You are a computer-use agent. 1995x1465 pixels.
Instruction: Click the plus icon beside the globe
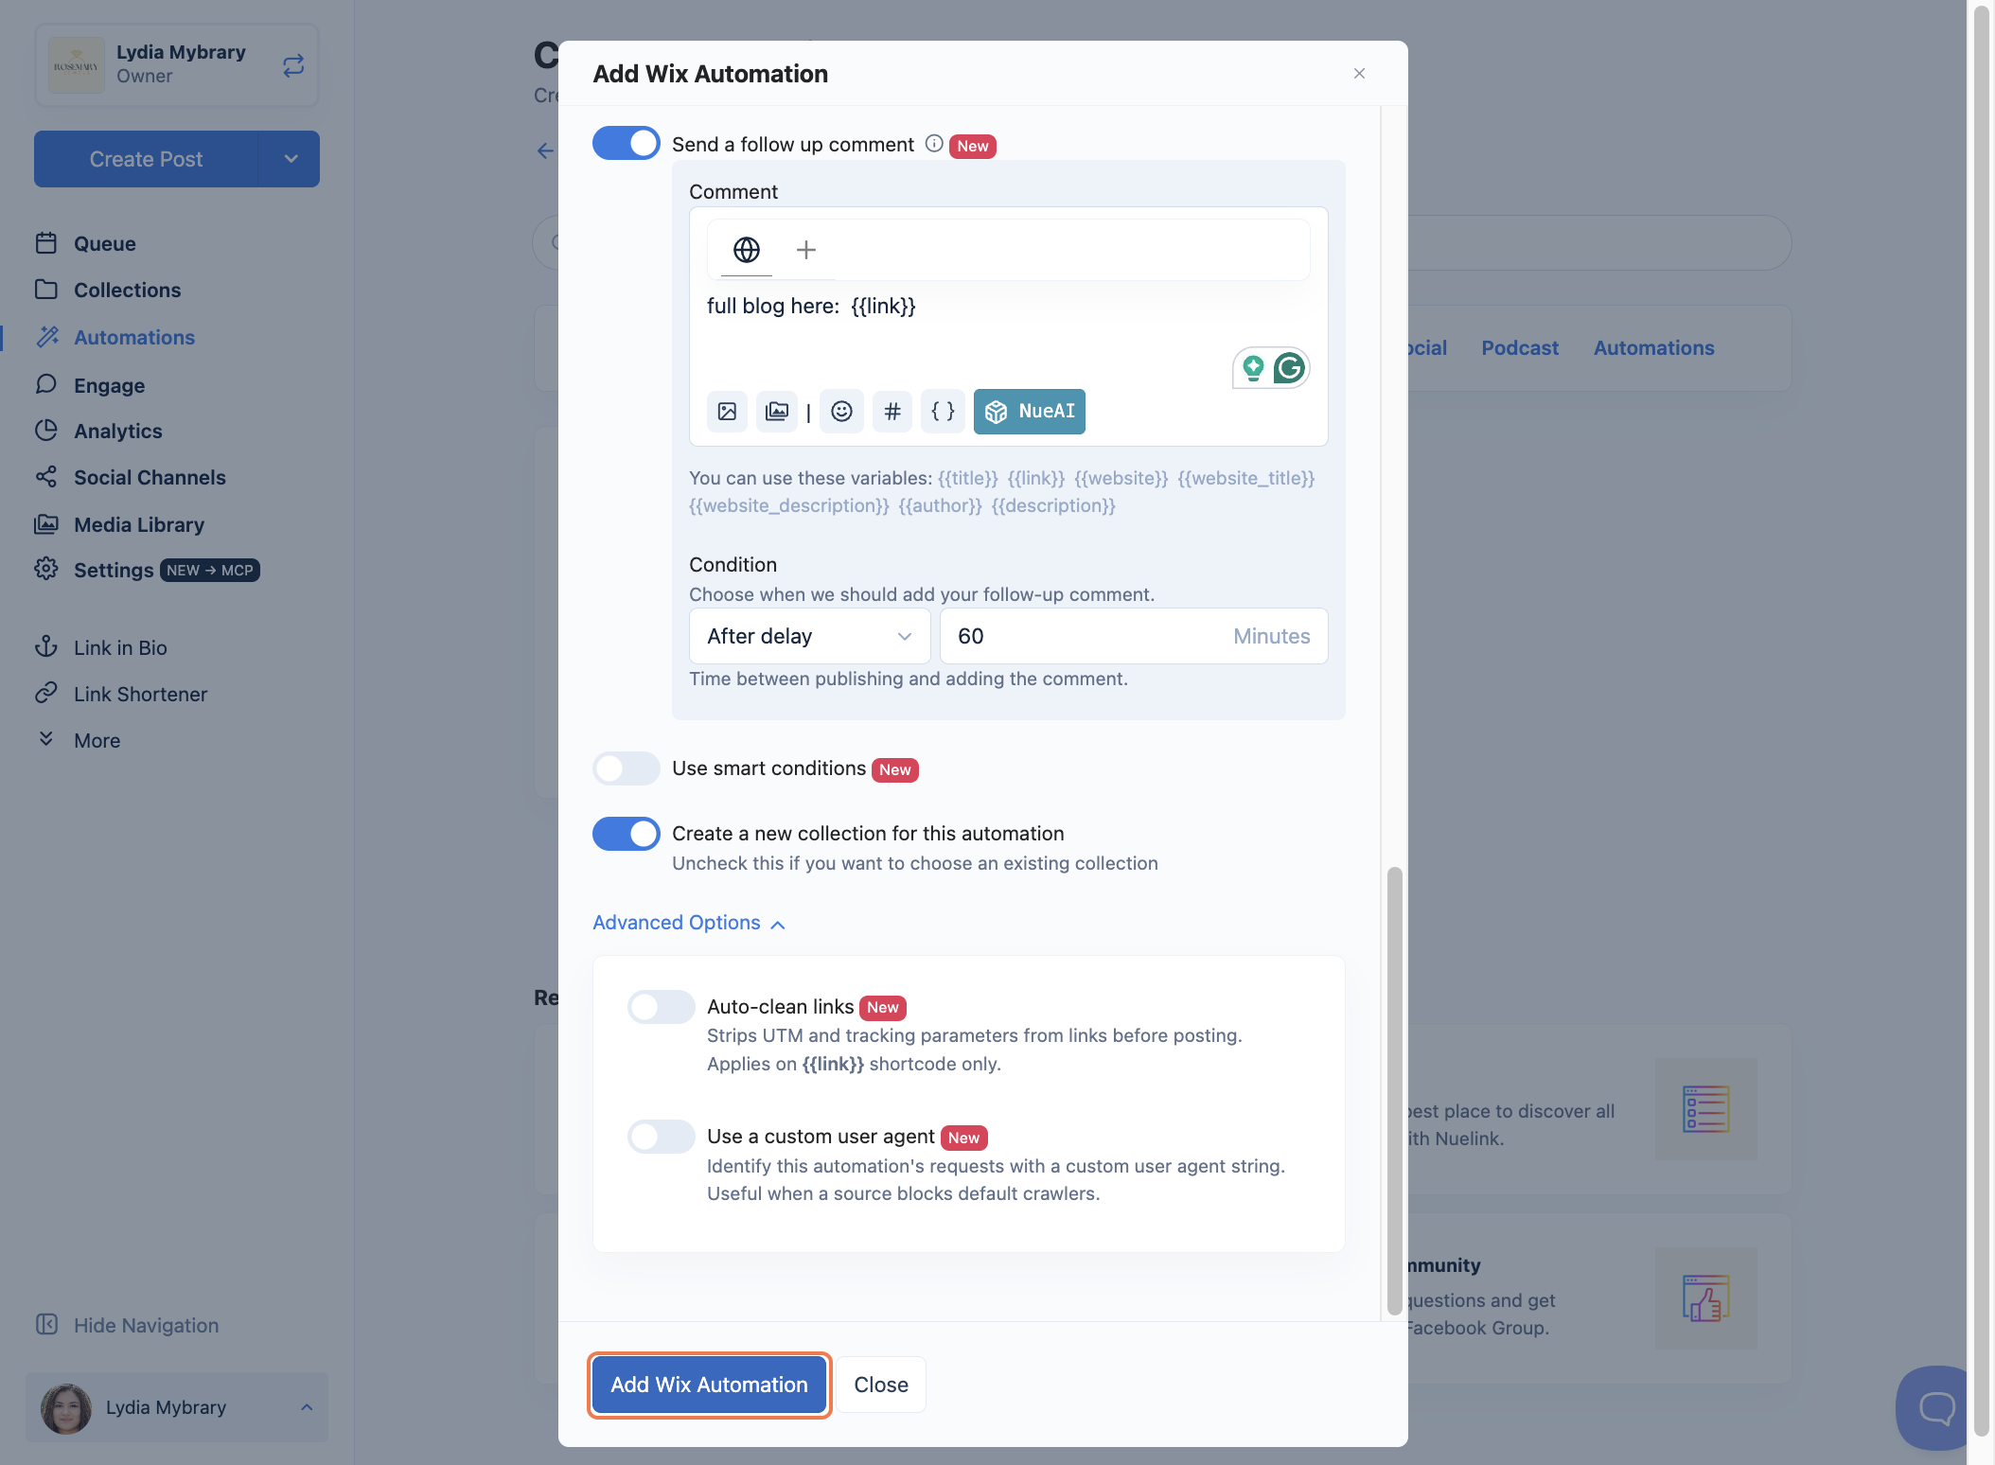tap(806, 250)
